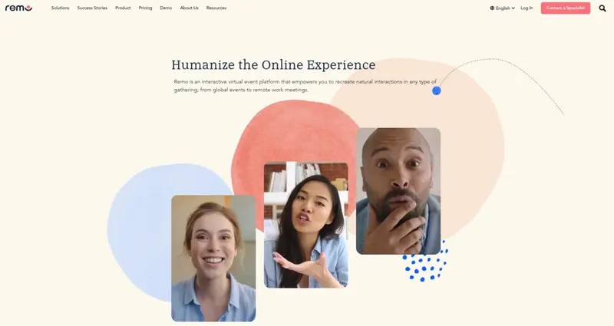This screenshot has width=614, height=326.
Task: Expand the English language dropdown
Action: (x=502, y=8)
